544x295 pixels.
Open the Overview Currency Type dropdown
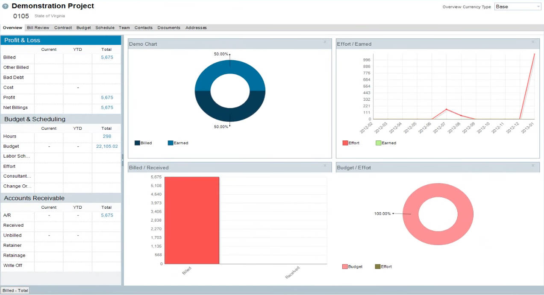(x=518, y=7)
